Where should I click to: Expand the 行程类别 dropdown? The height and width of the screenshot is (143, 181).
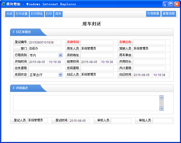tap(60, 55)
